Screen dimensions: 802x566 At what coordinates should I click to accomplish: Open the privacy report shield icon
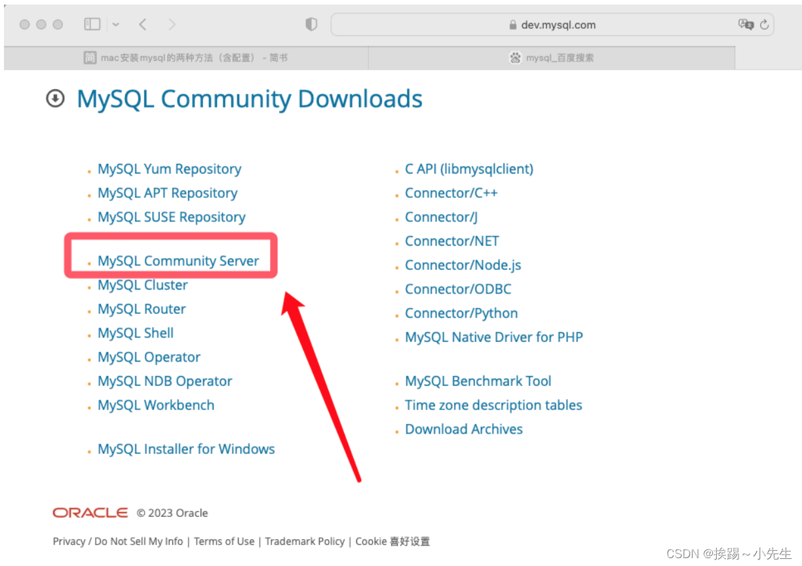pos(311,24)
